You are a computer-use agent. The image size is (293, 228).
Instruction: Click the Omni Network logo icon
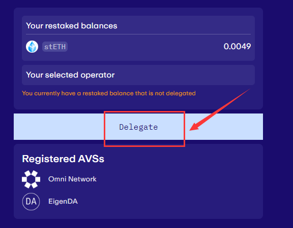click(x=31, y=179)
